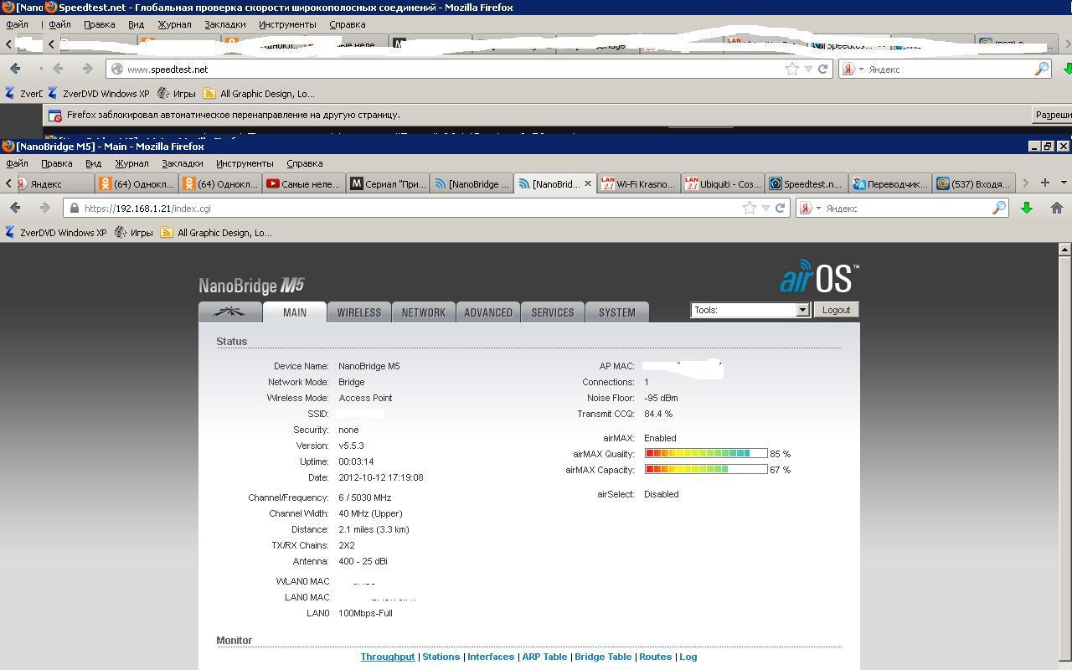Viewport: 1072px width, 670px height.
Task: Click the bookmark star in the address bar
Action: [750, 208]
